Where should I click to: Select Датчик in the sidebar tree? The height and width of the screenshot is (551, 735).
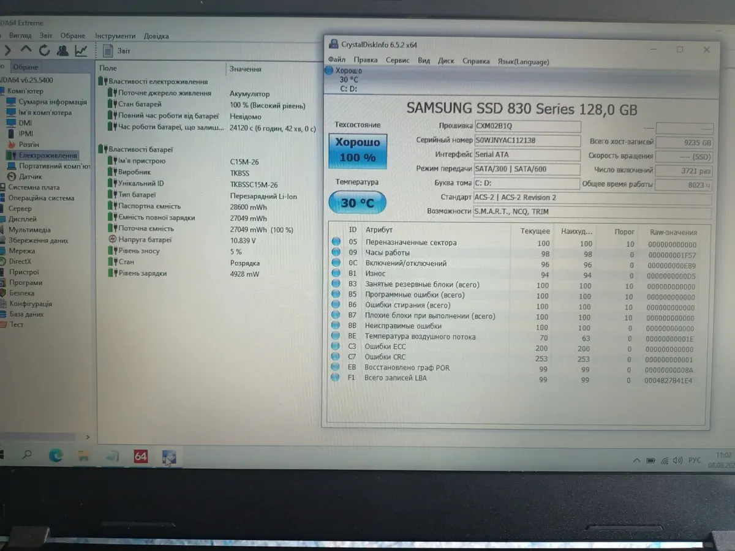tap(30, 177)
